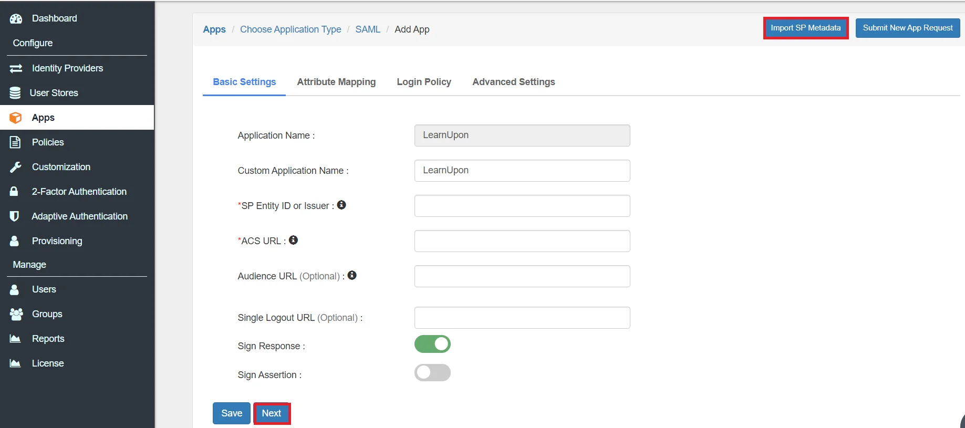Viewport: 965px width, 428px height.
Task: Click the info icon beside Audience URL
Action: (352, 275)
